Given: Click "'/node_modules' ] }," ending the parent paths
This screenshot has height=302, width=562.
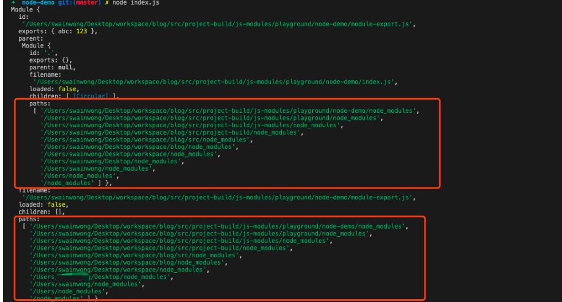Looking at the screenshot, I should tap(76, 183).
